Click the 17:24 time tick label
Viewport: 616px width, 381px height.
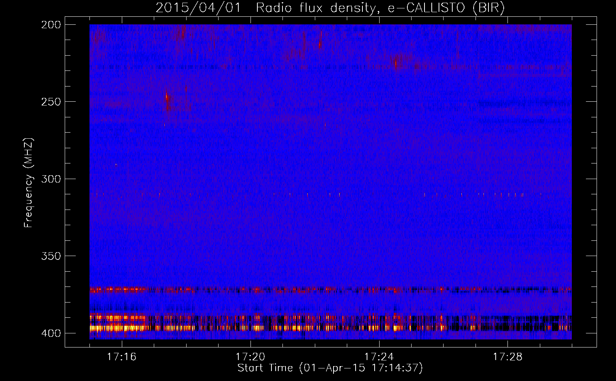[379, 357]
